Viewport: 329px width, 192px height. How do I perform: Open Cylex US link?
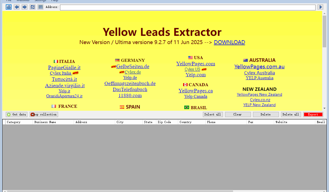(x=192, y=69)
